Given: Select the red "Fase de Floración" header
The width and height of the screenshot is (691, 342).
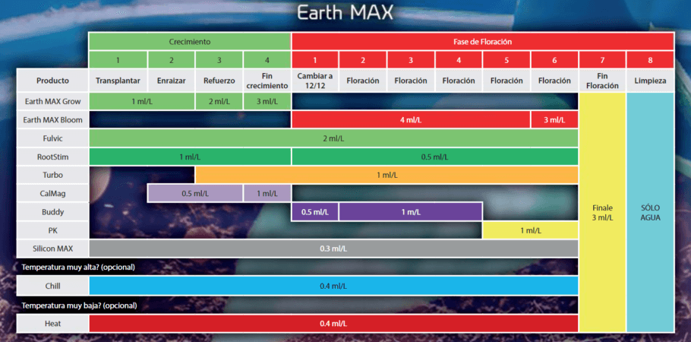Looking at the screenshot, I should [x=482, y=42].
